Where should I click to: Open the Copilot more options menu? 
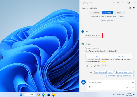click(123, 3)
